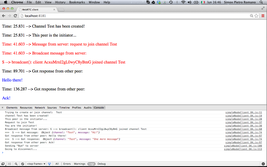Toggle the Debug console filter

[x=101, y=164]
